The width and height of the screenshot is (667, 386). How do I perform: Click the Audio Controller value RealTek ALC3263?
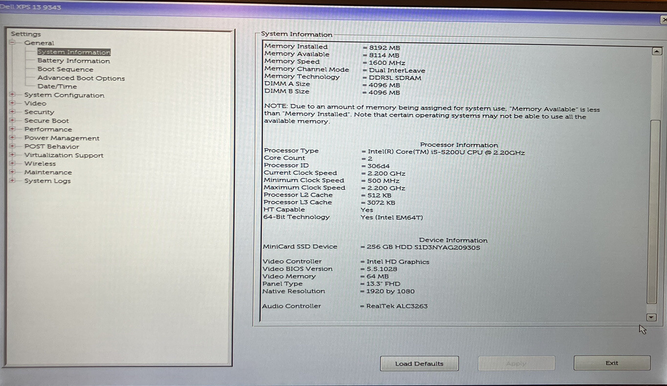[397, 306]
